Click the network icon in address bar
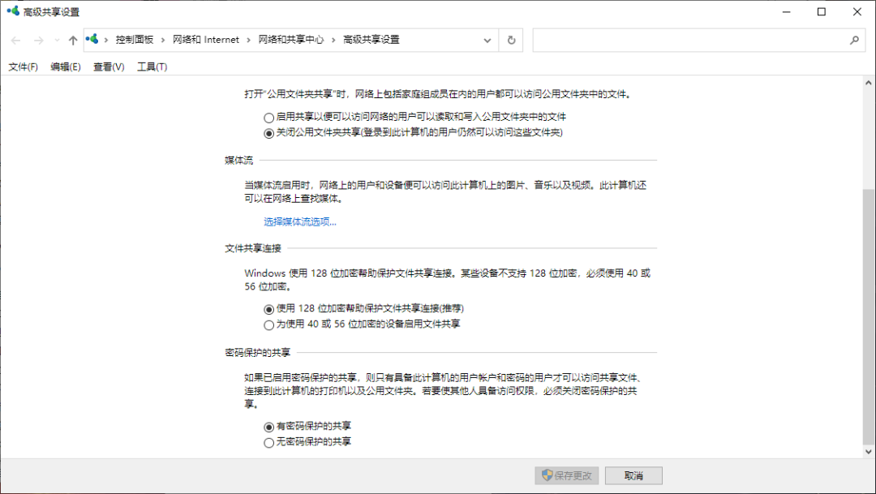The height and width of the screenshot is (494, 876). 92,40
